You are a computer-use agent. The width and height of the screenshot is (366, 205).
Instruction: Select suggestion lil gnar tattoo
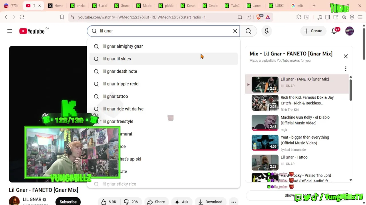pos(164,96)
